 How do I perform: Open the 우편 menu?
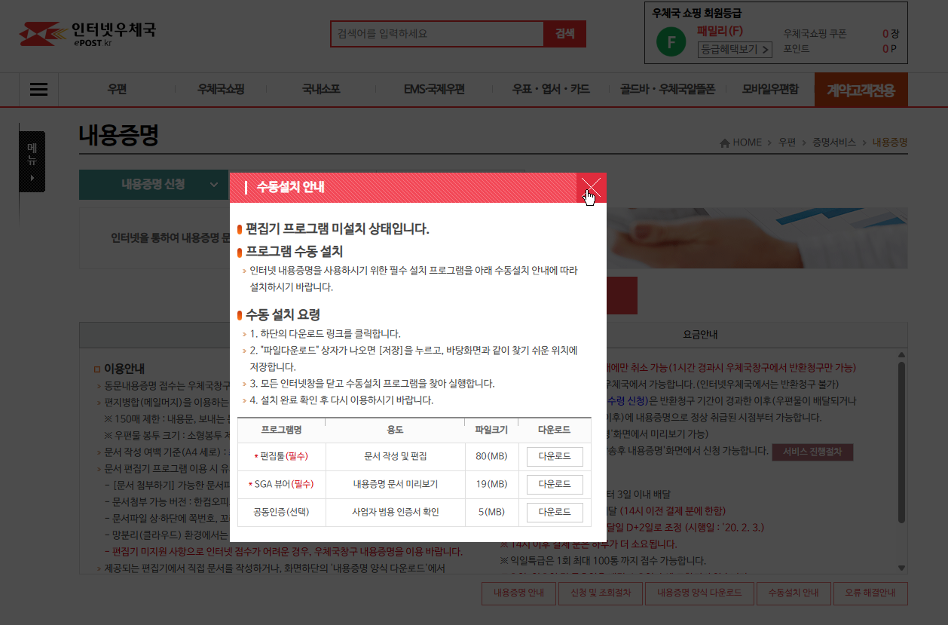pos(117,90)
